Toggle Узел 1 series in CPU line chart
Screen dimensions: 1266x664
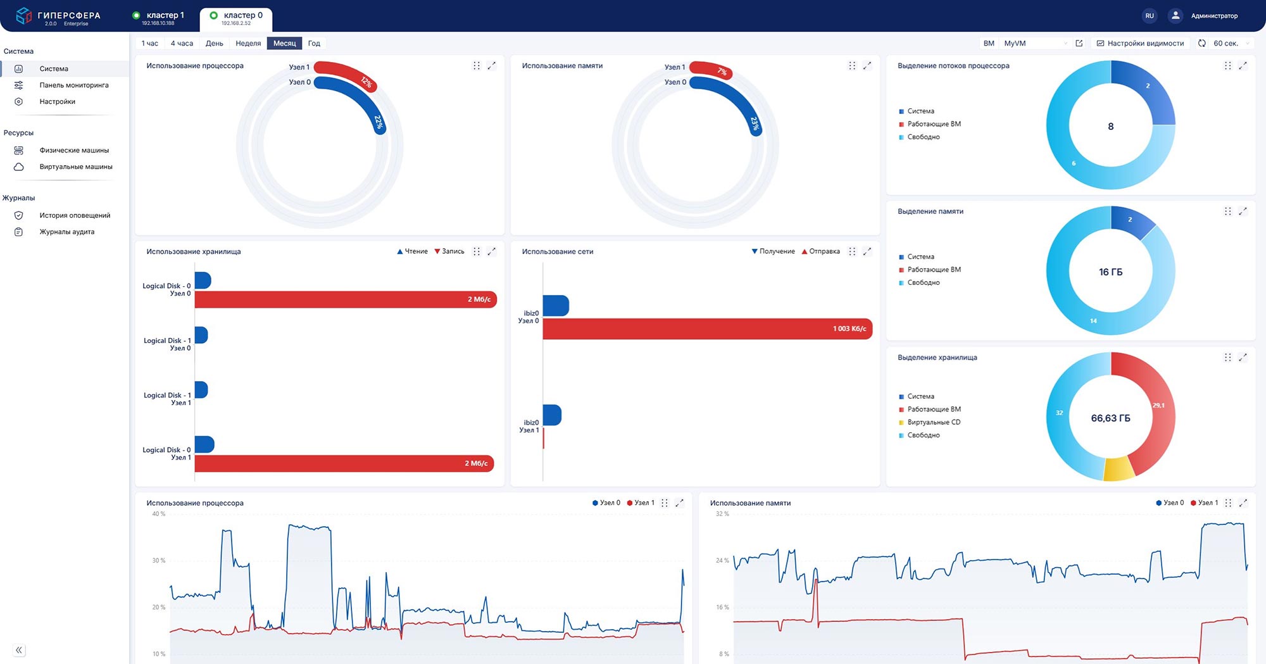tap(641, 503)
